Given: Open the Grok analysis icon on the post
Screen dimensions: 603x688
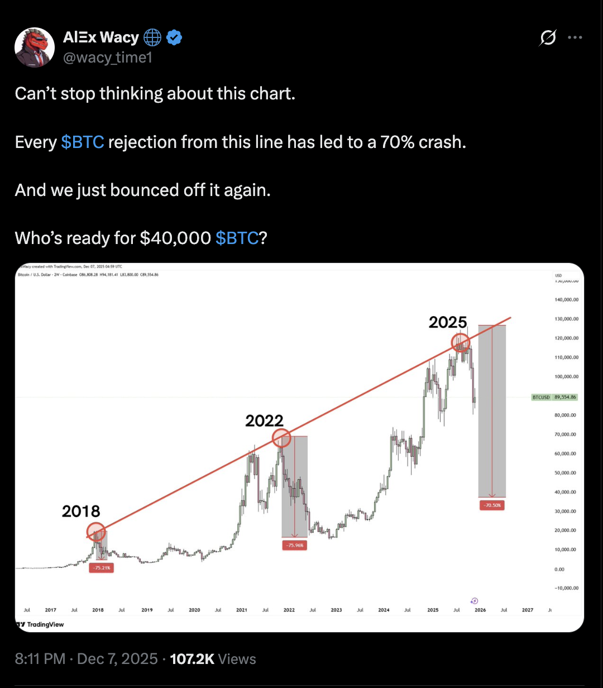Looking at the screenshot, I should pos(548,37).
